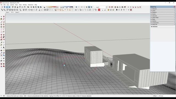Expand the Styles tray panel

pos(163,19)
